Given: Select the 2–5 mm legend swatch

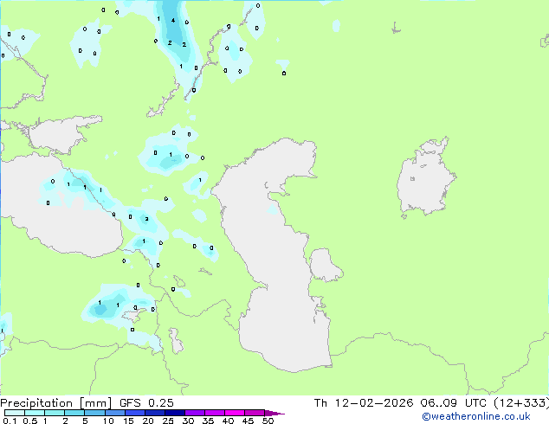Looking at the screenshot, I should click(74, 413).
